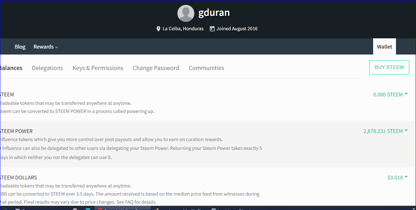Image resolution: width=416 pixels, height=210 pixels.
Task: Click the STEEM POWER section heading
Action: click(17, 131)
